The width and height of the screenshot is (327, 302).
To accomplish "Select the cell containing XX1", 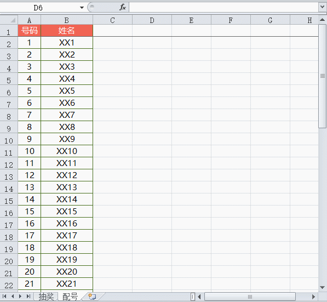I will tap(67, 43).
